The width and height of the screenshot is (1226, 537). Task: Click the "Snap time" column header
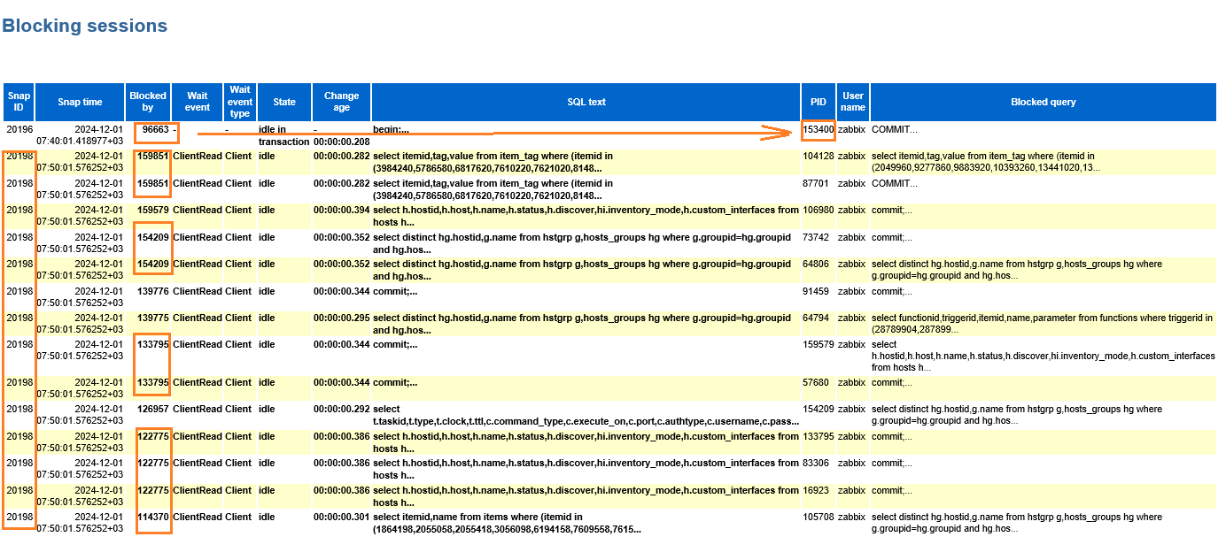pyautogui.click(x=80, y=102)
